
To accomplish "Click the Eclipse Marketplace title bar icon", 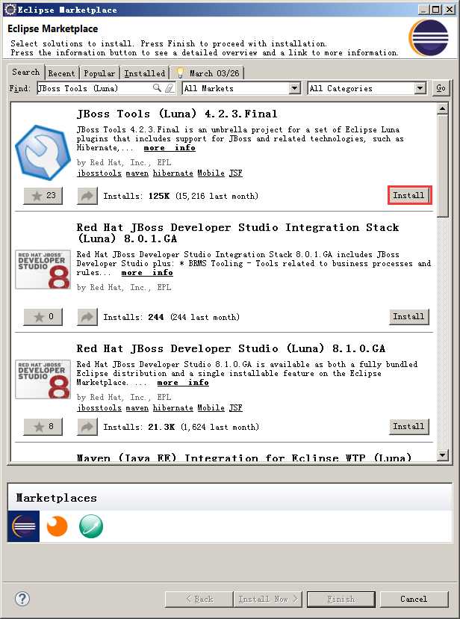I will (x=10, y=10).
